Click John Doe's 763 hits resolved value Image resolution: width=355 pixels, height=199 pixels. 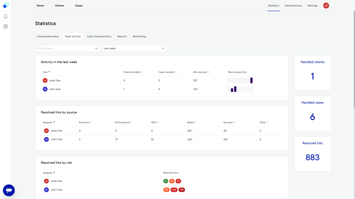click(x=195, y=89)
